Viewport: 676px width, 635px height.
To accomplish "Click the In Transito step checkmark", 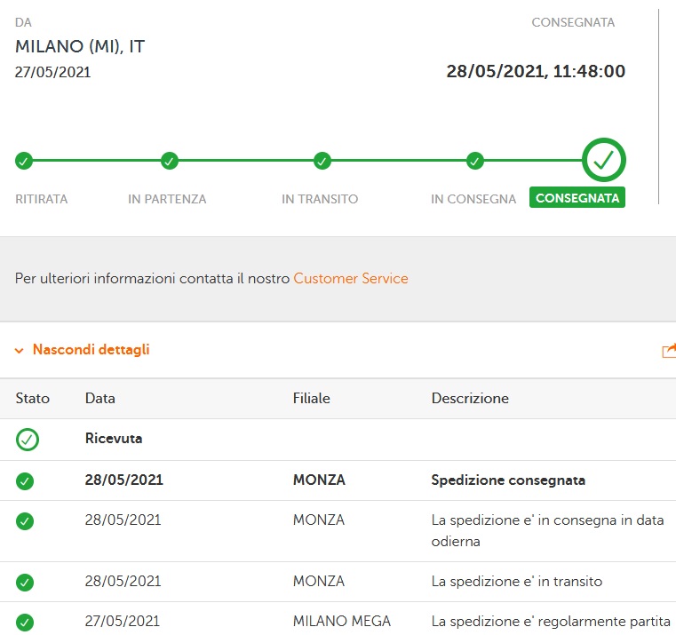I will [322, 161].
